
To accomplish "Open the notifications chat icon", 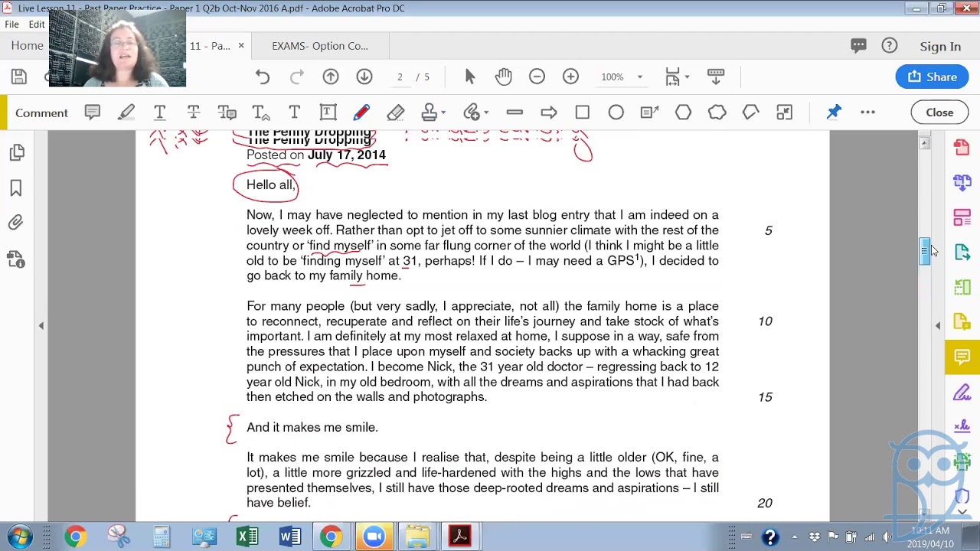I will 858,46.
